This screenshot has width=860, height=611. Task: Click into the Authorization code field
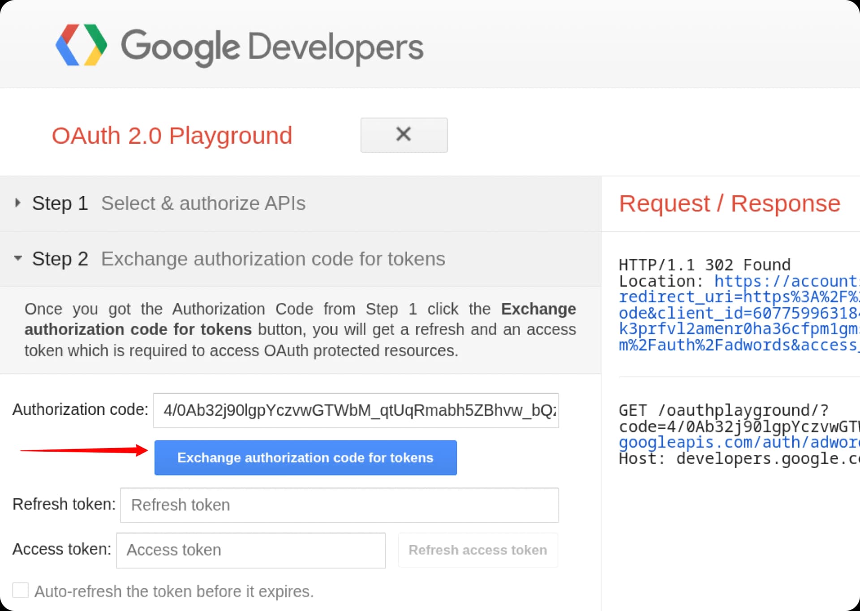tap(356, 410)
